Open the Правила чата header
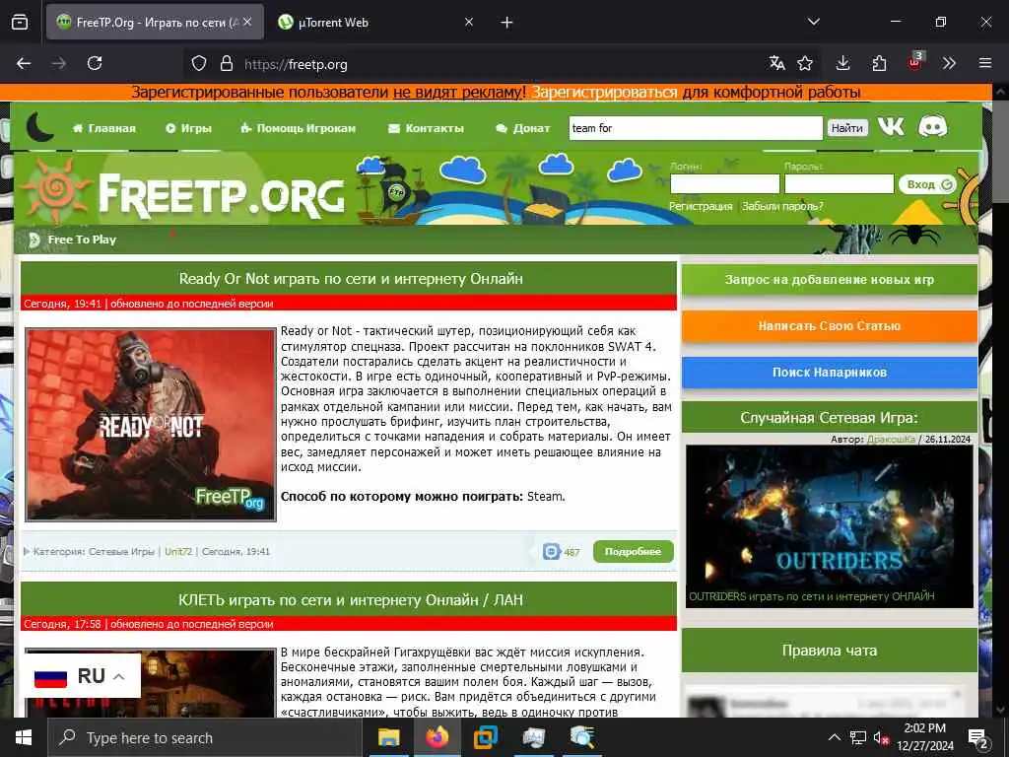The width and height of the screenshot is (1009, 757). pos(830,651)
